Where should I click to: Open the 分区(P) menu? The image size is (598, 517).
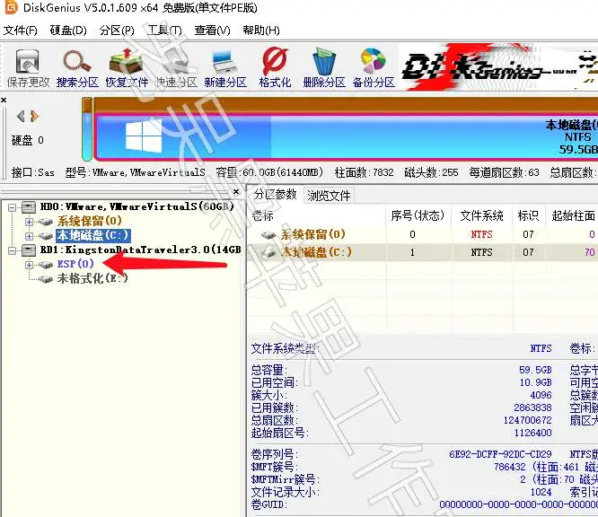(x=117, y=31)
